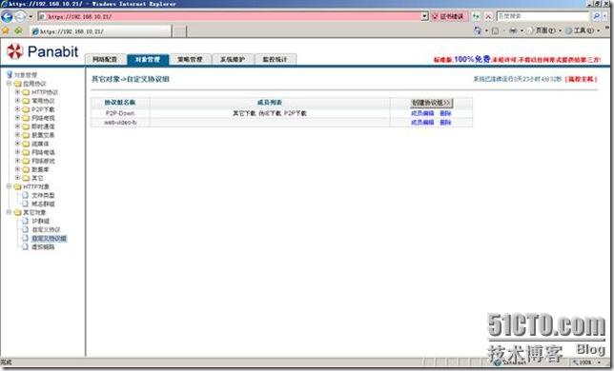Image resolution: width=614 pixels, height=371 pixels.
Task: Click the 创建协议组>> button
Action: point(431,103)
